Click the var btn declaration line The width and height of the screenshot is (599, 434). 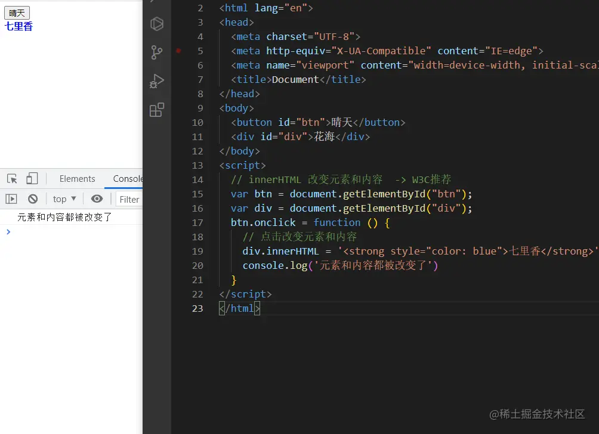(351, 194)
